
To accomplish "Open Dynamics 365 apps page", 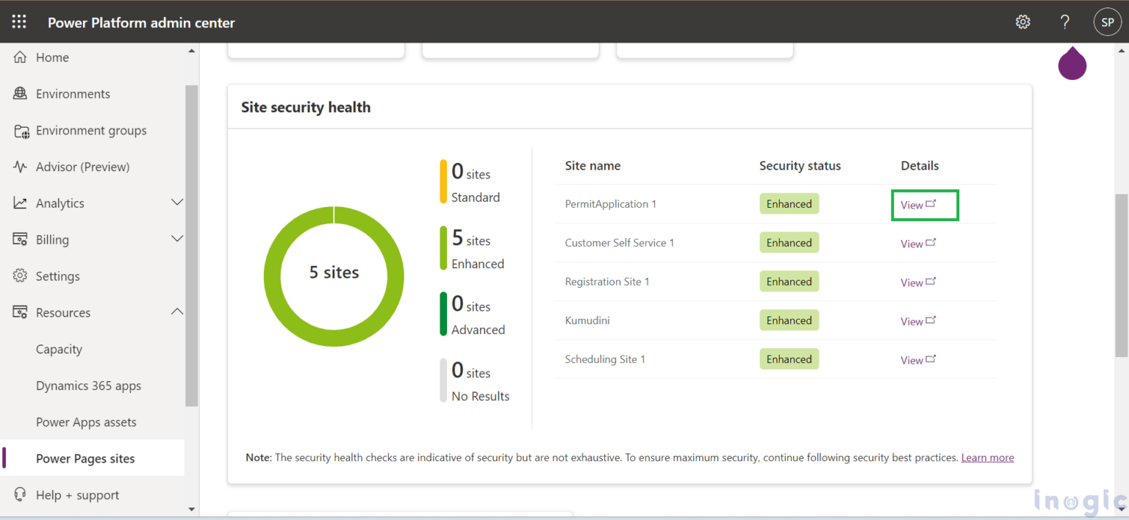I will [x=88, y=386].
